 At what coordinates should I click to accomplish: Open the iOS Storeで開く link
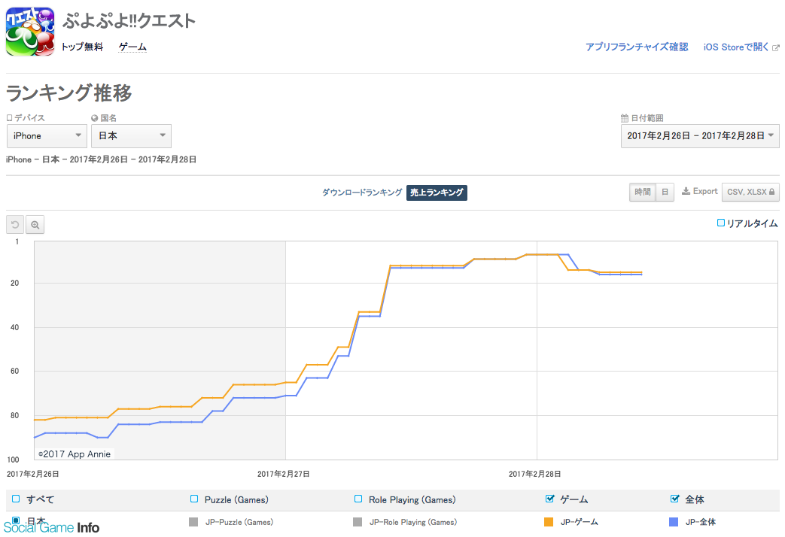[x=736, y=47]
